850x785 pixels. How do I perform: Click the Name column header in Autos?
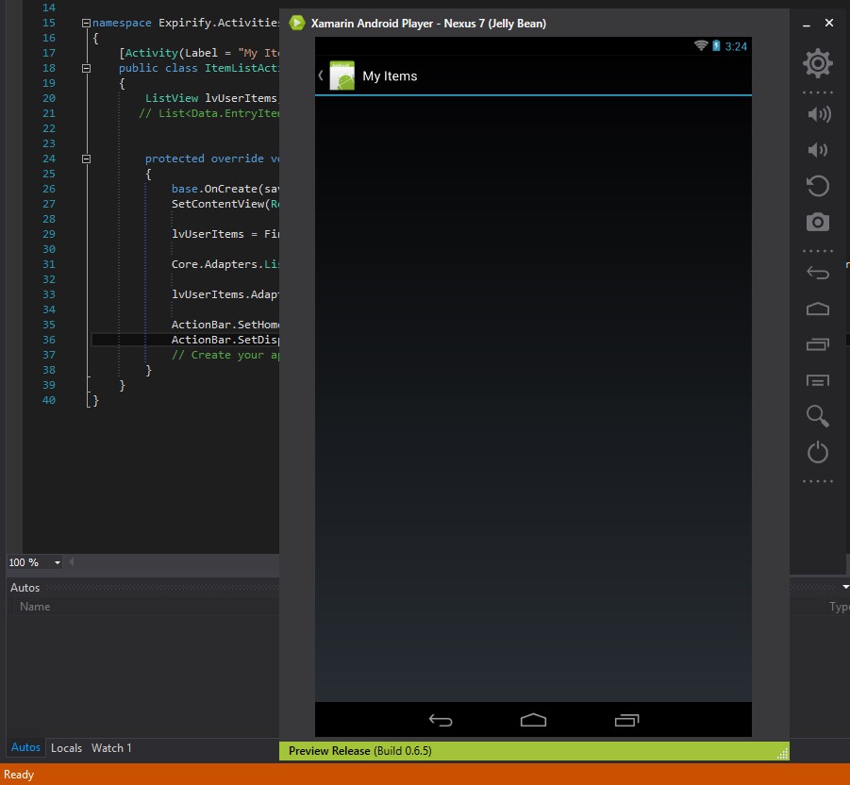tap(35, 607)
